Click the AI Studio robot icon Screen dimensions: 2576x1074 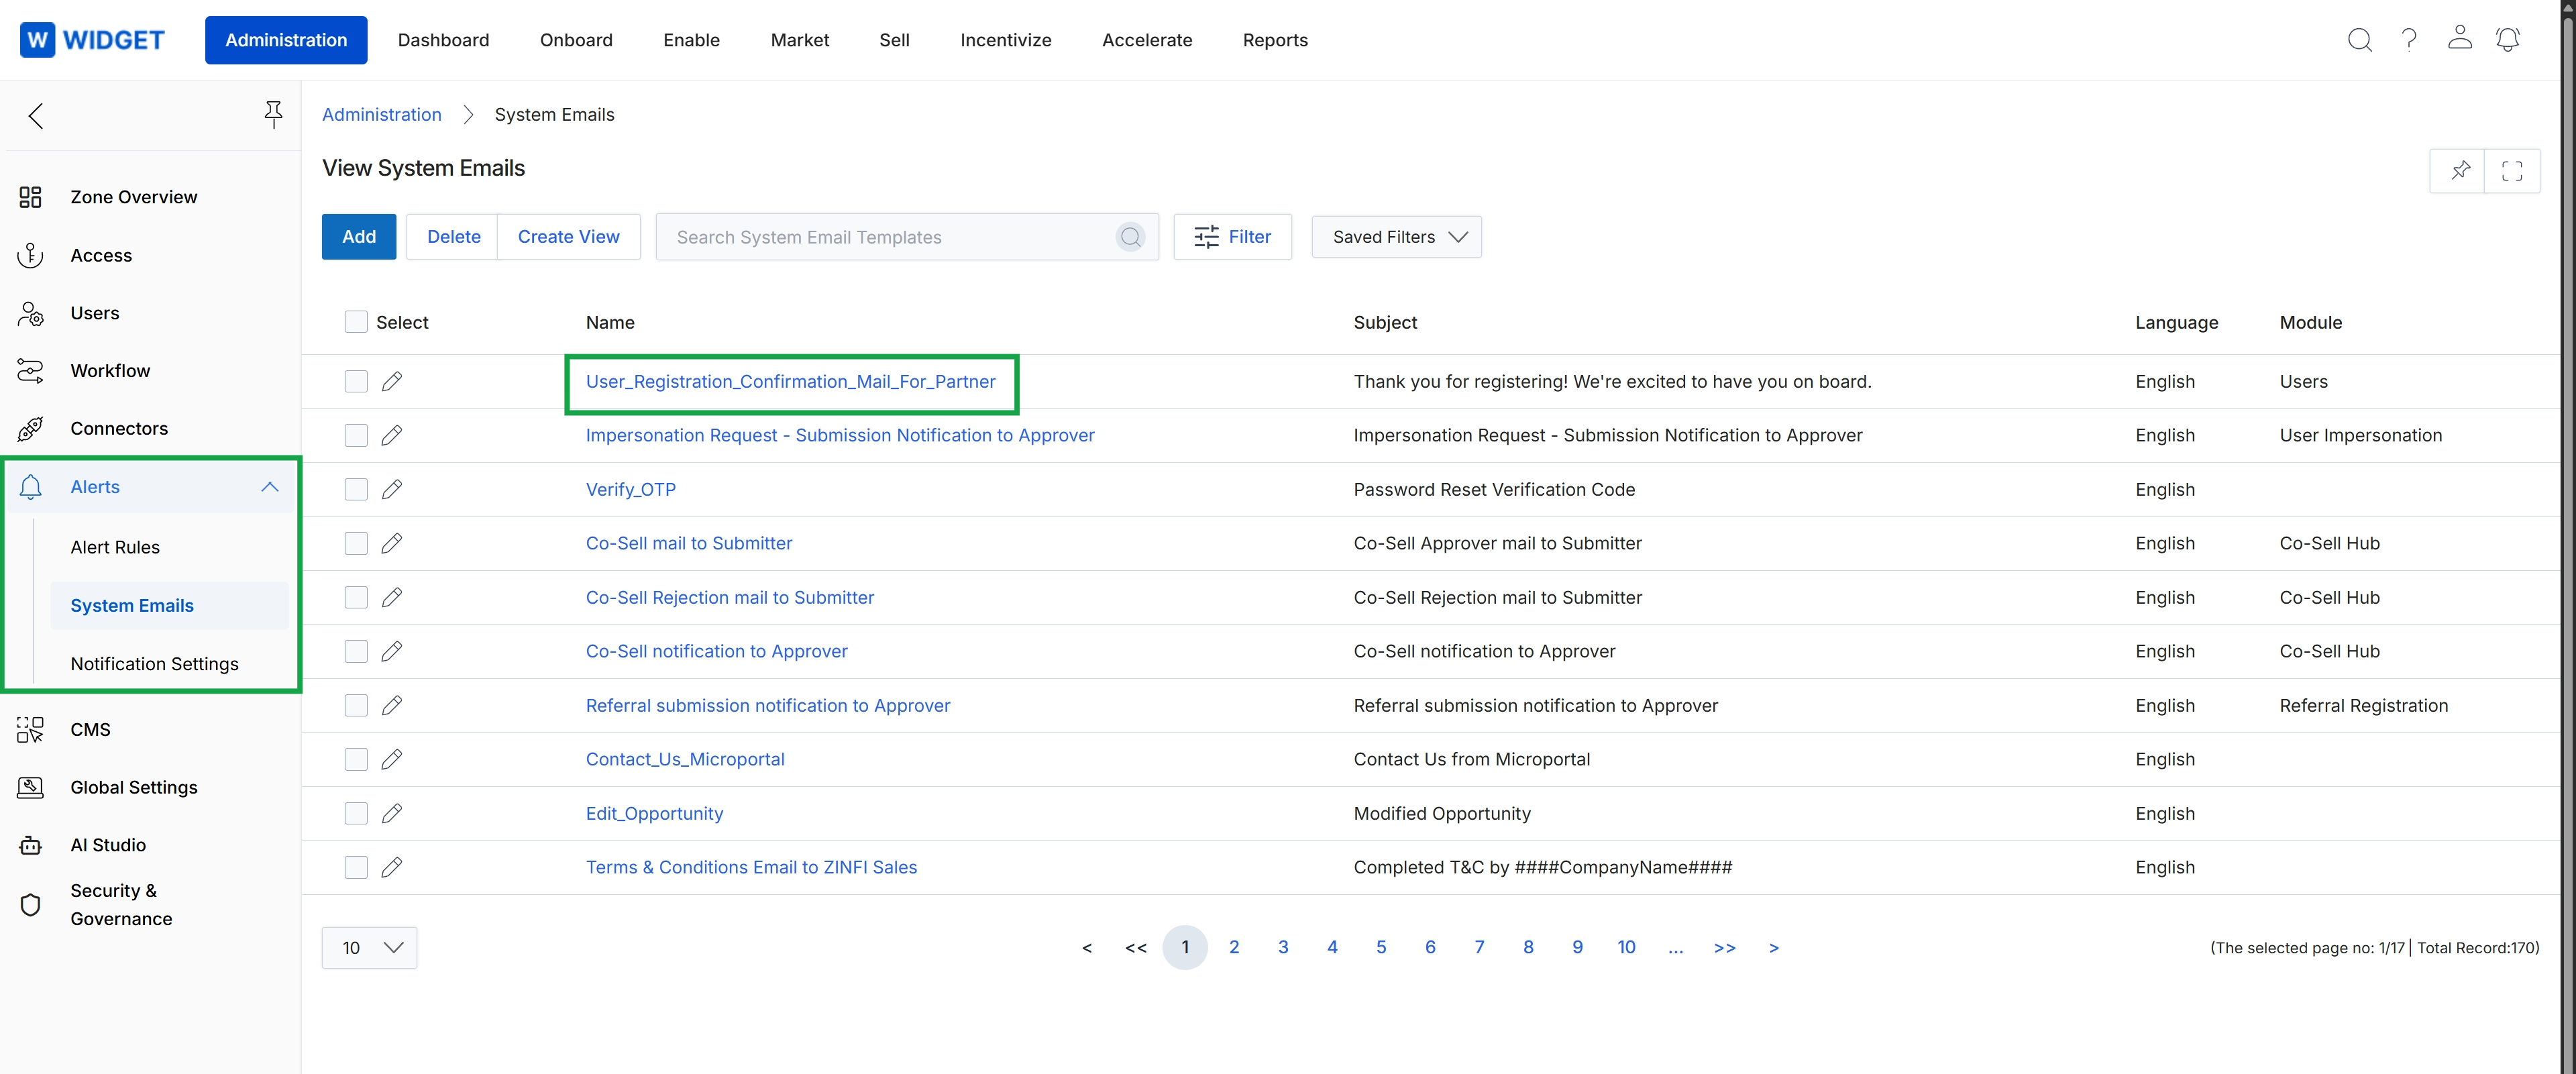pyautogui.click(x=30, y=845)
